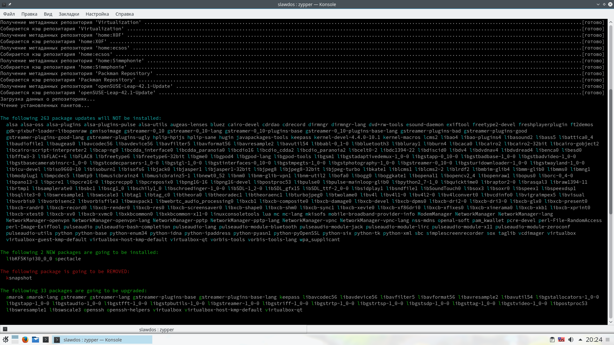Click the terminal scrollbar down arrow
Image resolution: width=614 pixels, height=345 pixels.
611,322
